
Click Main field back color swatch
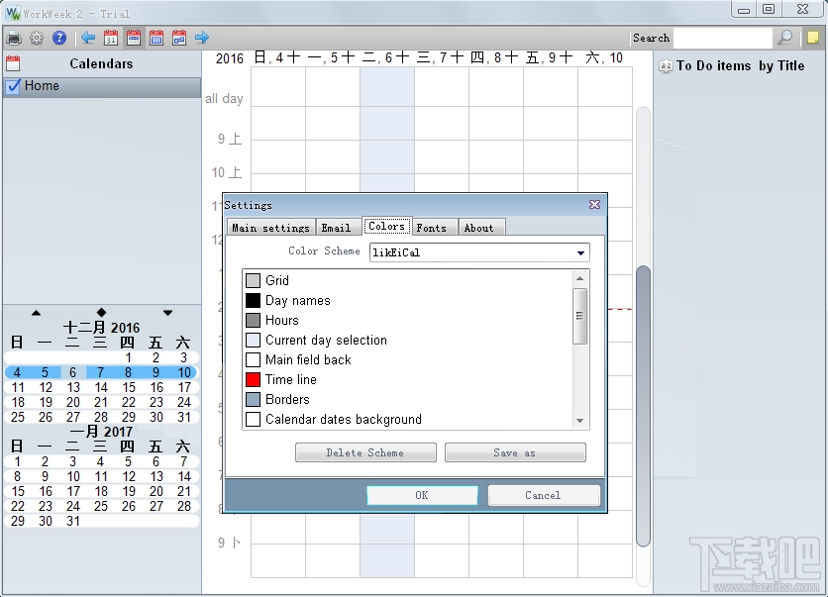click(253, 359)
